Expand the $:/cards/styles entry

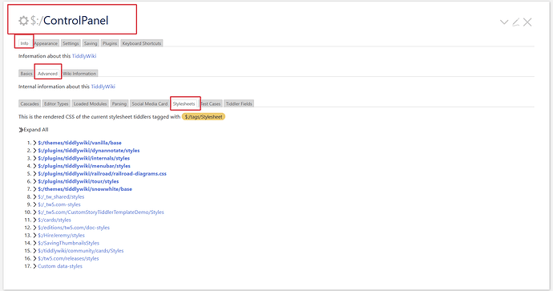35,220
